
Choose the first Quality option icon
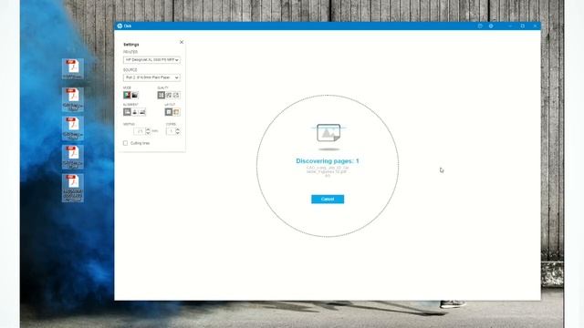click(x=161, y=95)
